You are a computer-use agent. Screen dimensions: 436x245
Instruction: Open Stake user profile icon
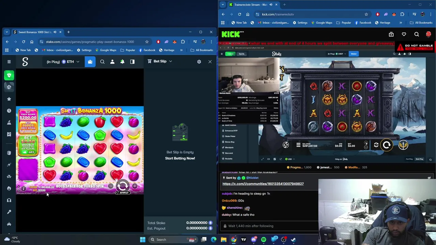tap(112, 62)
